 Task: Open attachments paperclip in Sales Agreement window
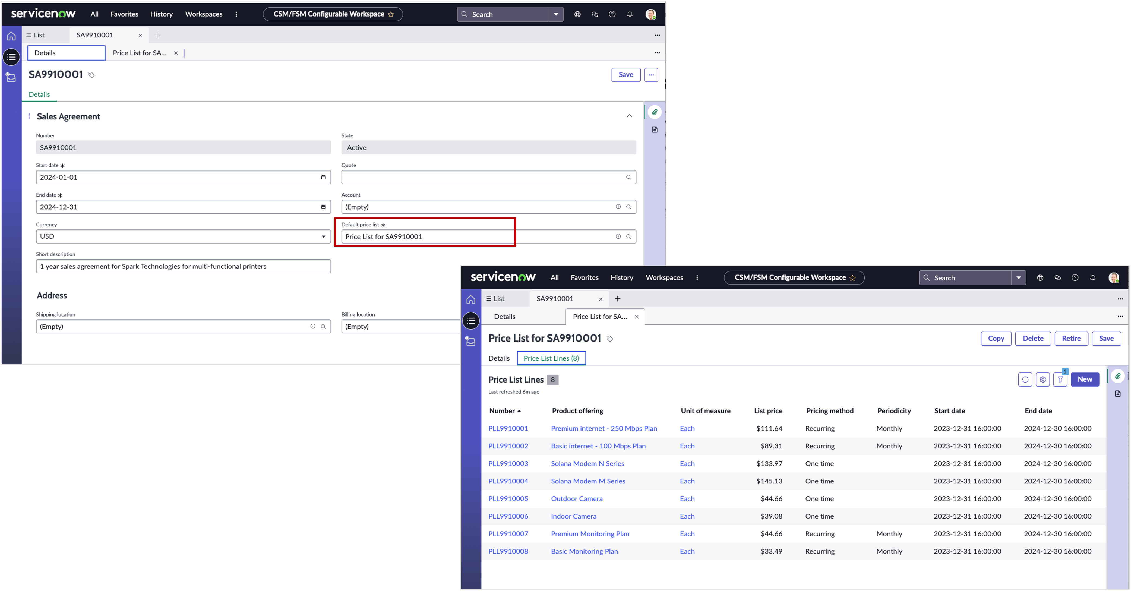coord(655,112)
